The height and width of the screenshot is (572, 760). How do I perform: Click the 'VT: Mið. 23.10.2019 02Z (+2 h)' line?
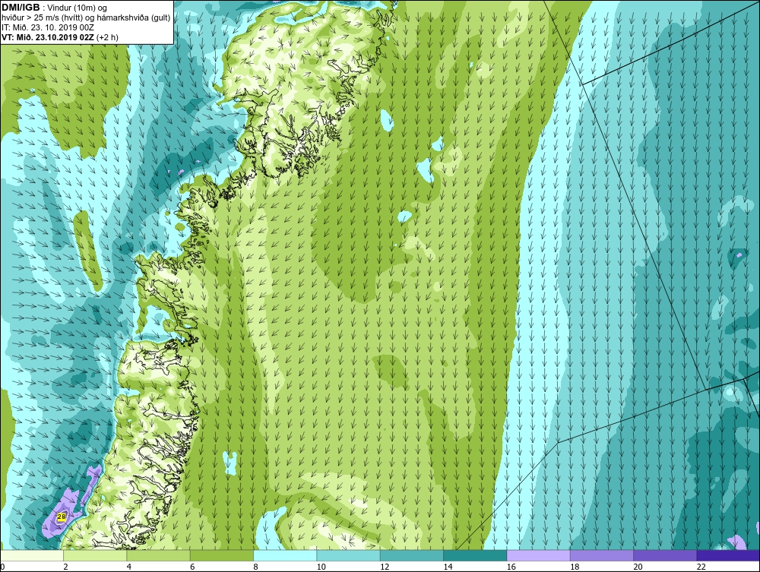tap(59, 36)
